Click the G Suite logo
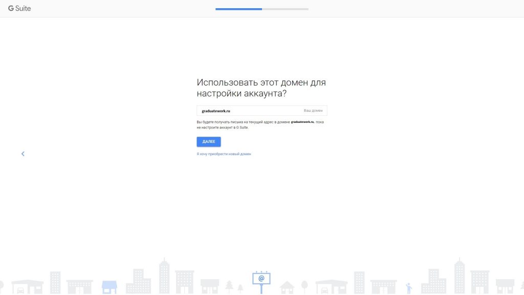 19,8
